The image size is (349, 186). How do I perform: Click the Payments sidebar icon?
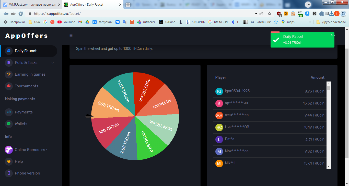tap(9, 112)
